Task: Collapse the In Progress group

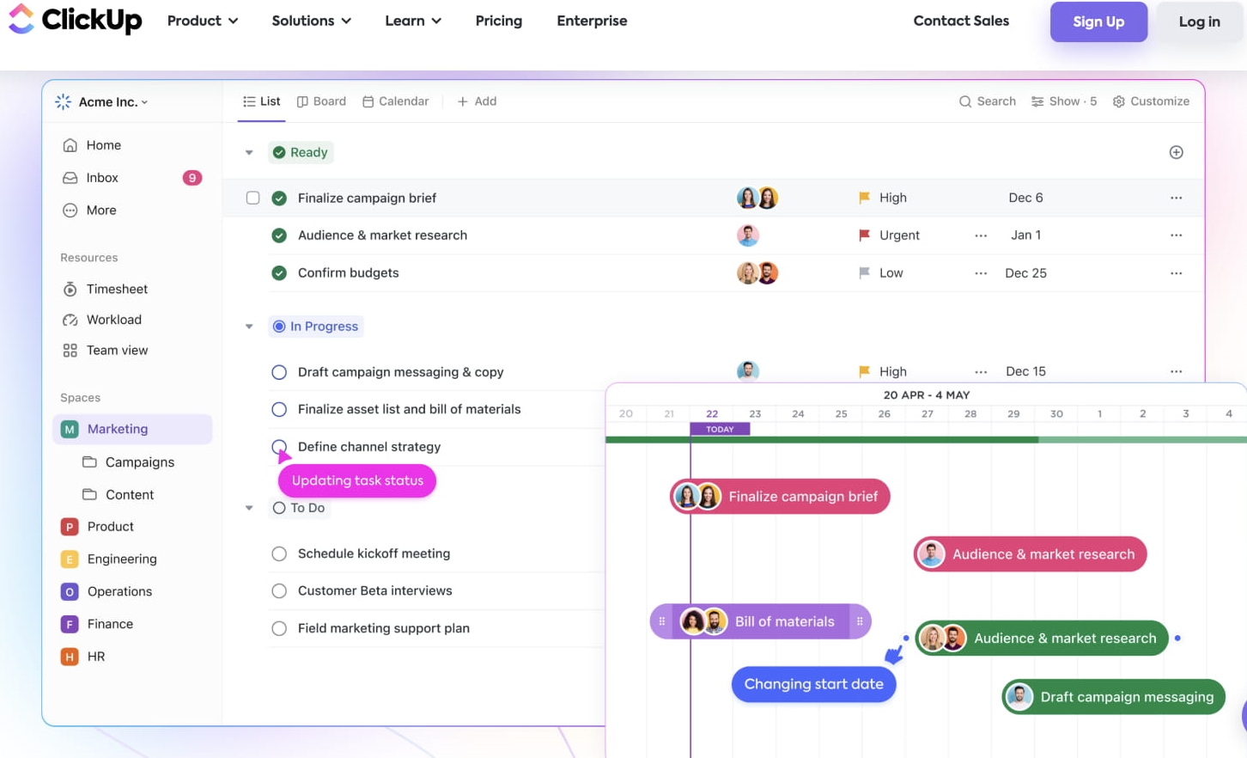Action: tap(249, 327)
